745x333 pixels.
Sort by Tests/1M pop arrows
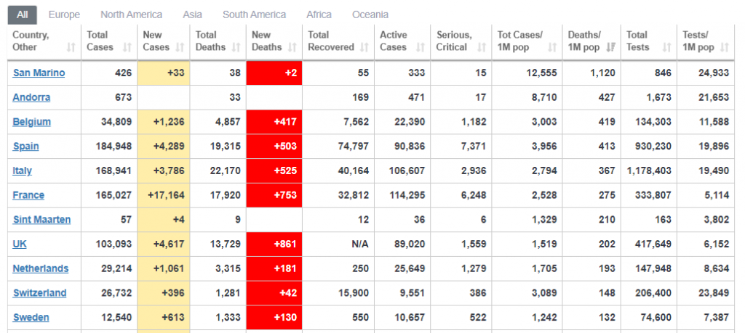pos(724,47)
